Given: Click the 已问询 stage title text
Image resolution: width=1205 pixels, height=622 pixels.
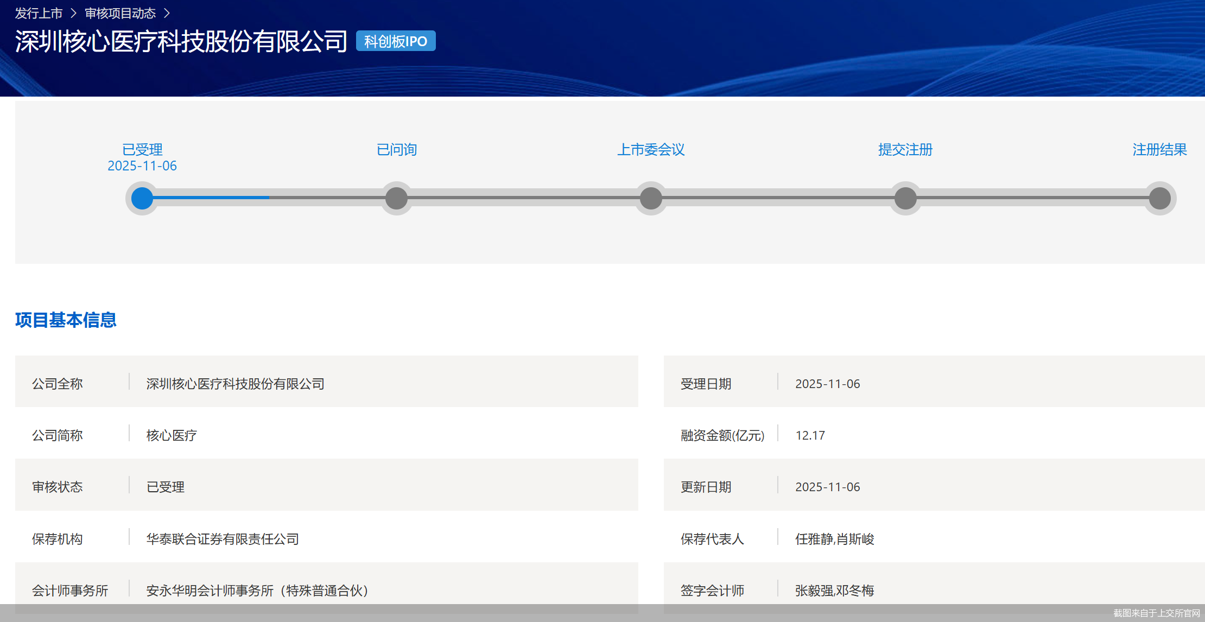Looking at the screenshot, I should 396,149.
